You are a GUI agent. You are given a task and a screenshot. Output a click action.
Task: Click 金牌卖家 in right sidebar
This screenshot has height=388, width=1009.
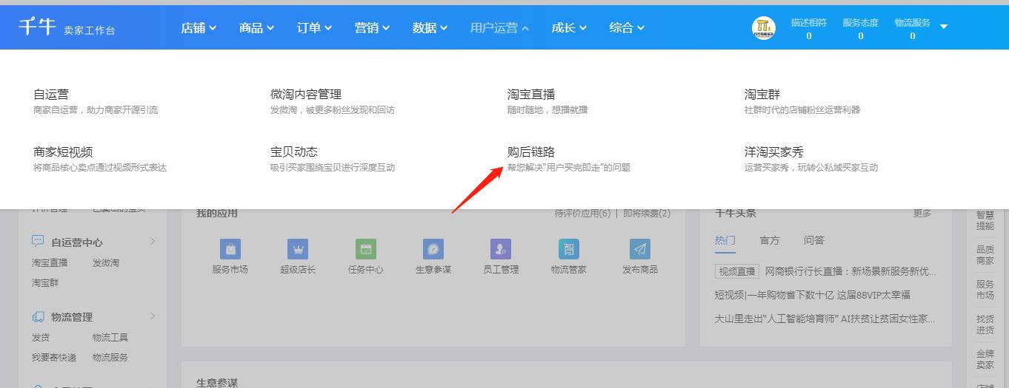tap(985, 359)
